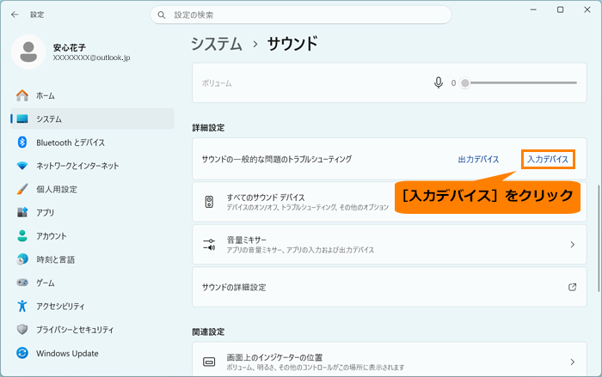The height and width of the screenshot is (377, 602).
Task: Open the ホーム menu item
Action: (x=92, y=95)
